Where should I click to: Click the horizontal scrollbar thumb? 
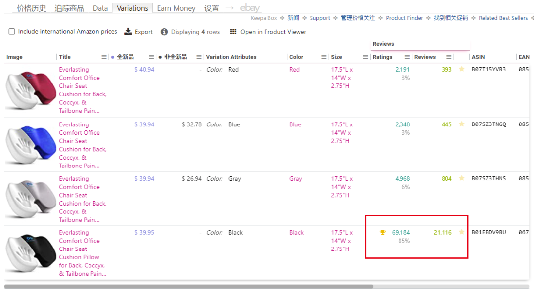point(189,286)
